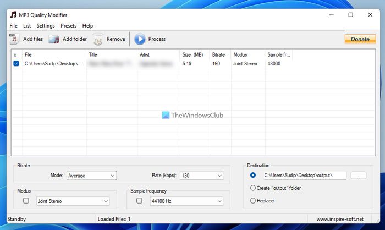Click the Artist column header
This screenshot has width=385, height=230.
click(x=158, y=55)
